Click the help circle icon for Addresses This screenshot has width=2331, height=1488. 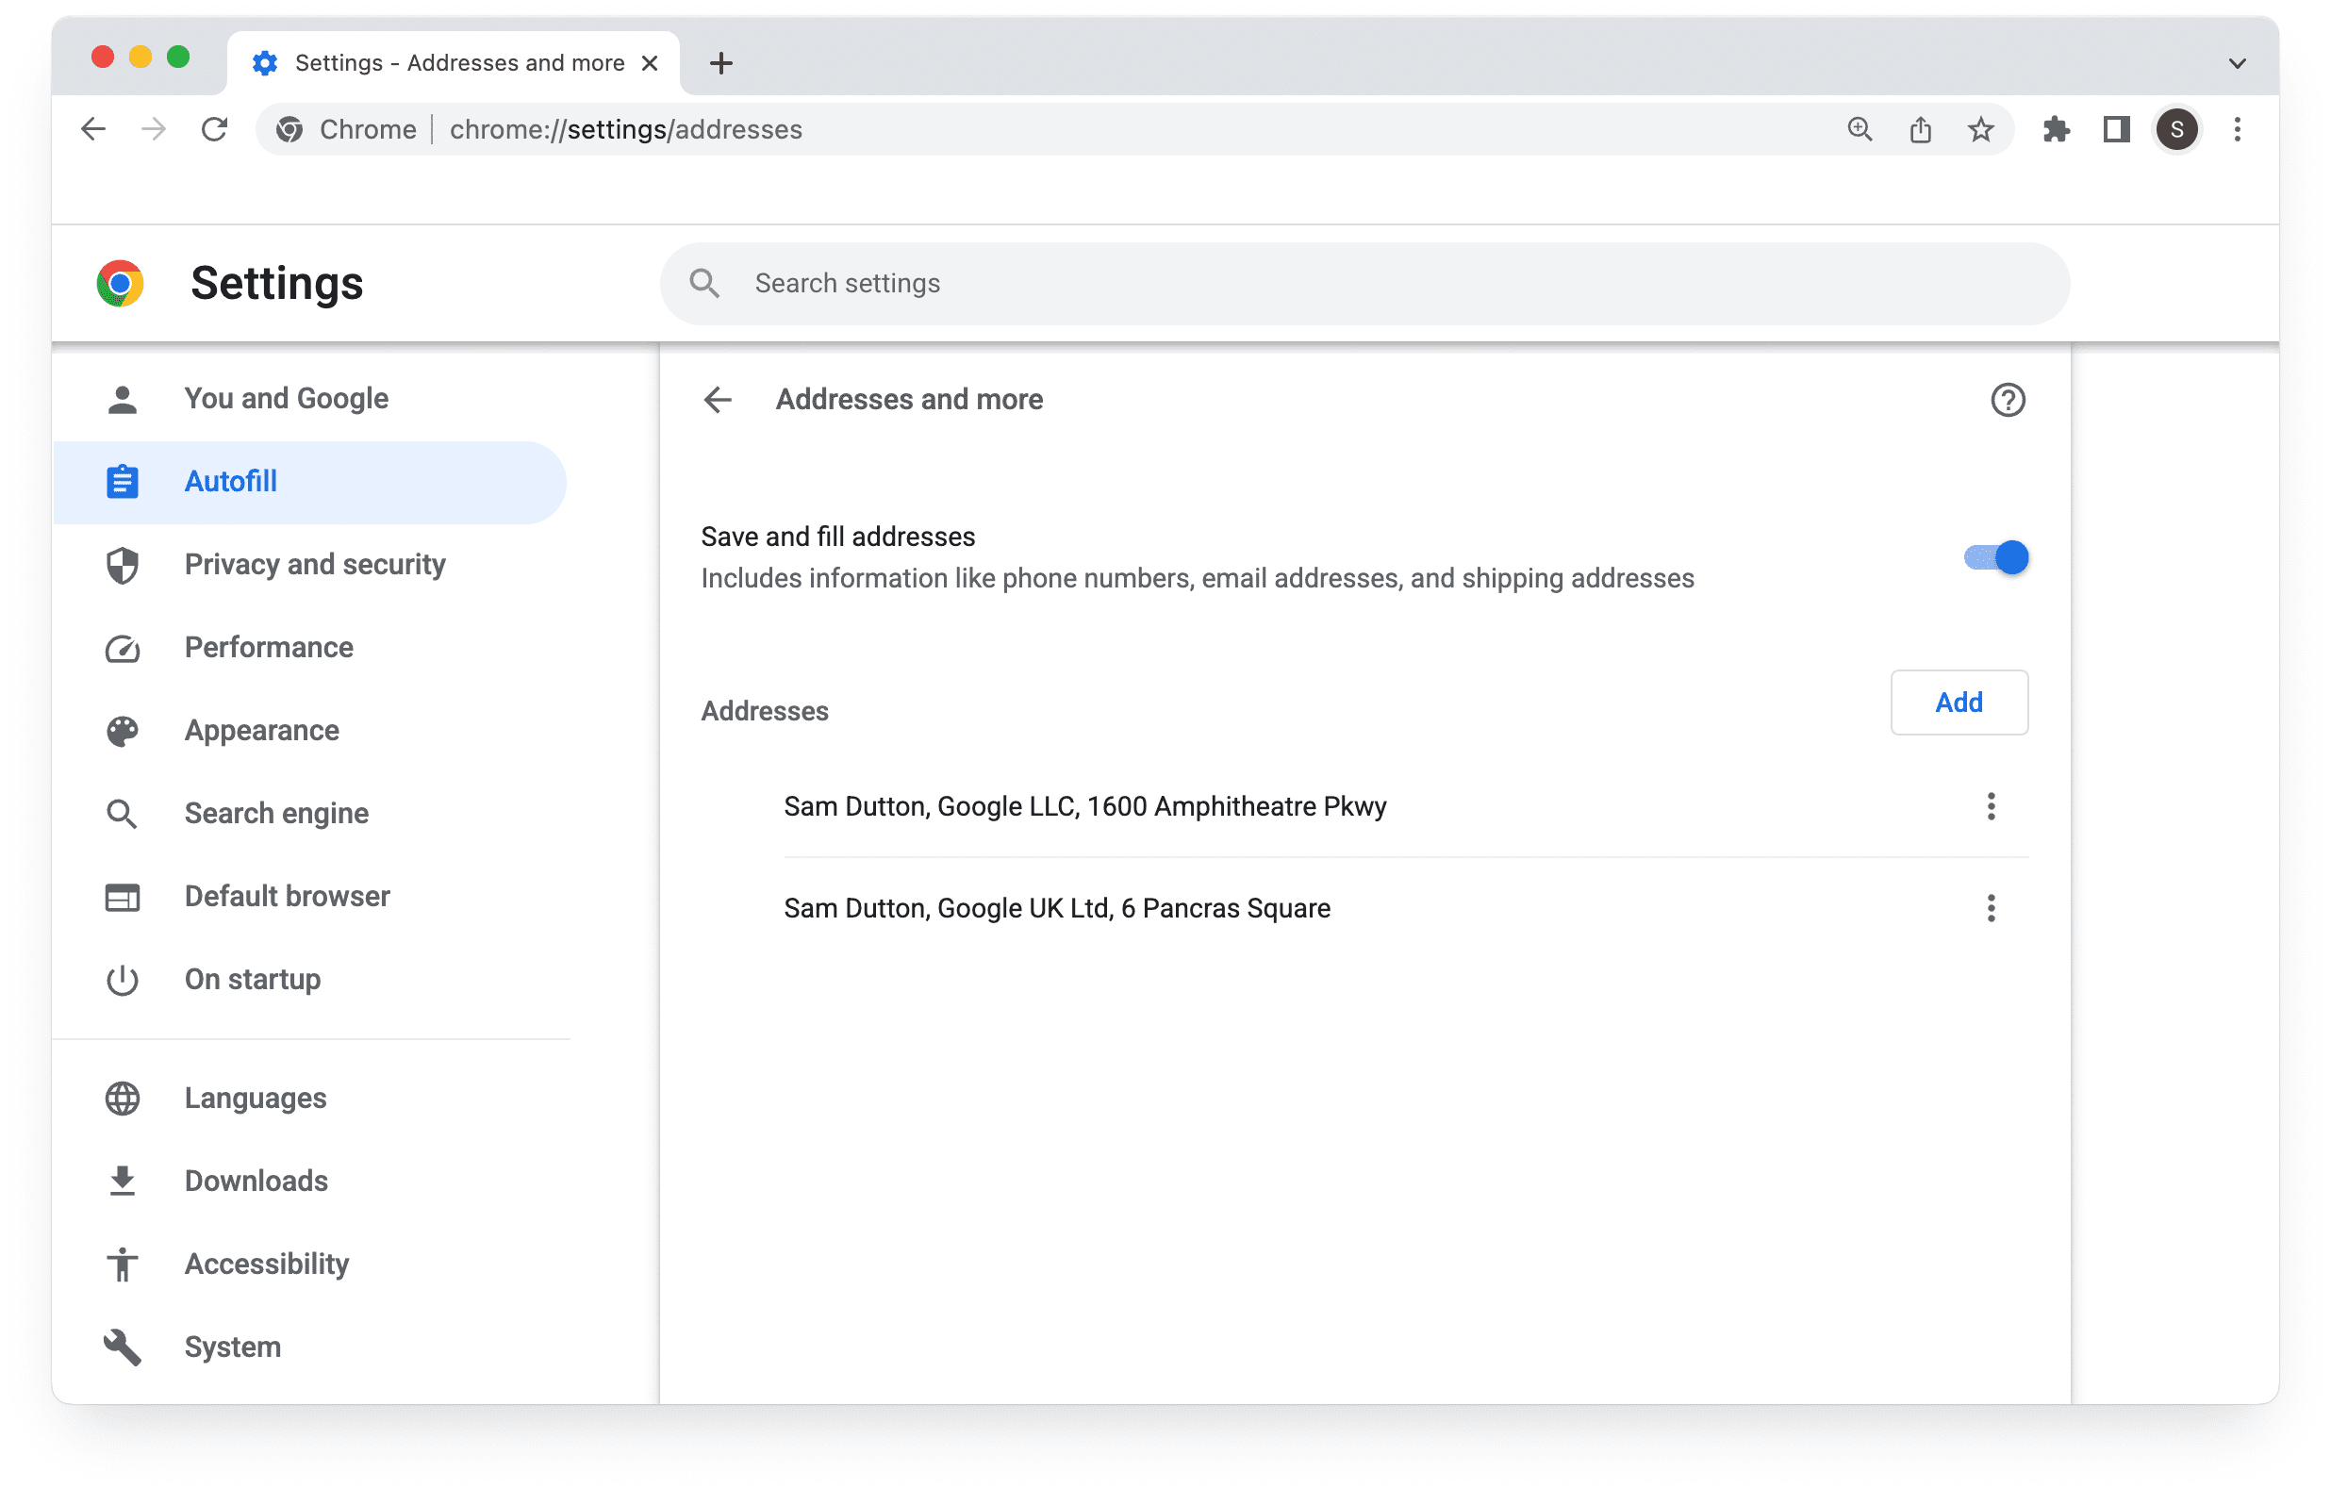click(x=2009, y=401)
